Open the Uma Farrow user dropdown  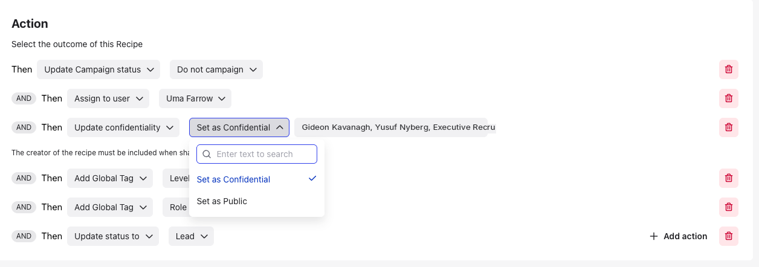[x=195, y=98]
